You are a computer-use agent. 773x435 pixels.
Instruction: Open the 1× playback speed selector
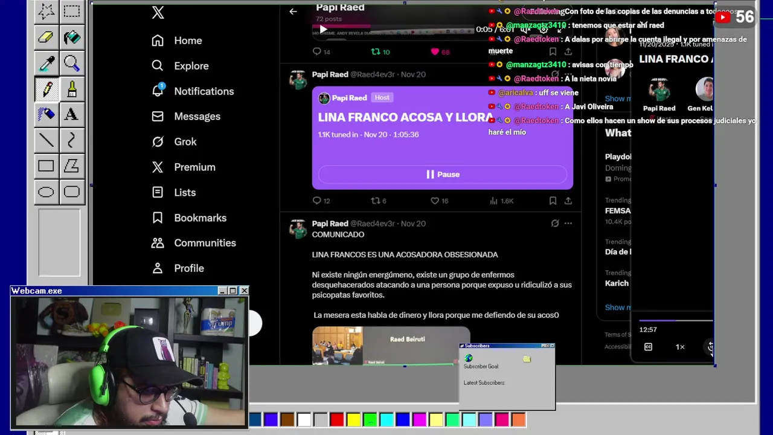coord(680,347)
